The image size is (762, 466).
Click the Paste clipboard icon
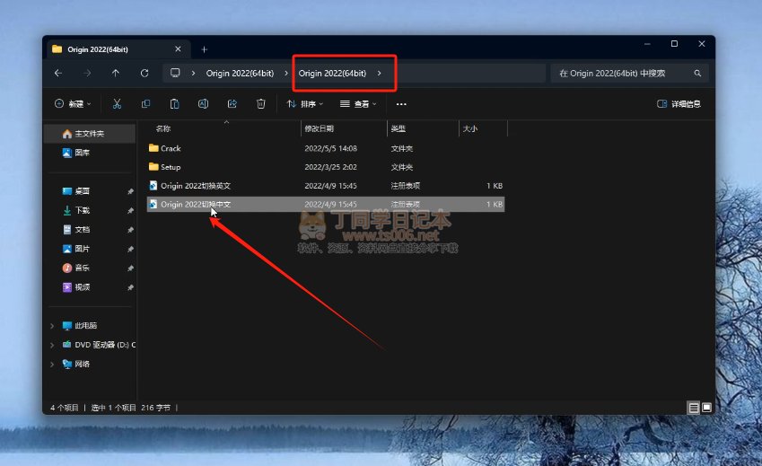point(174,104)
